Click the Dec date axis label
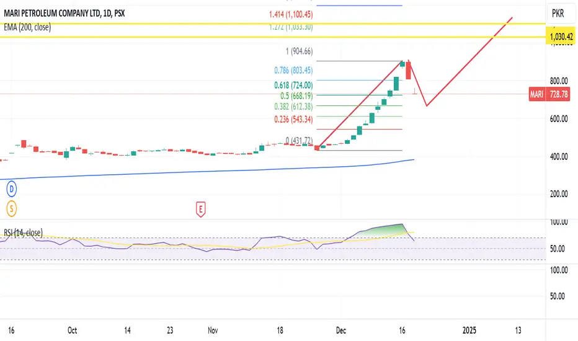The image size is (578, 341). pos(341,330)
